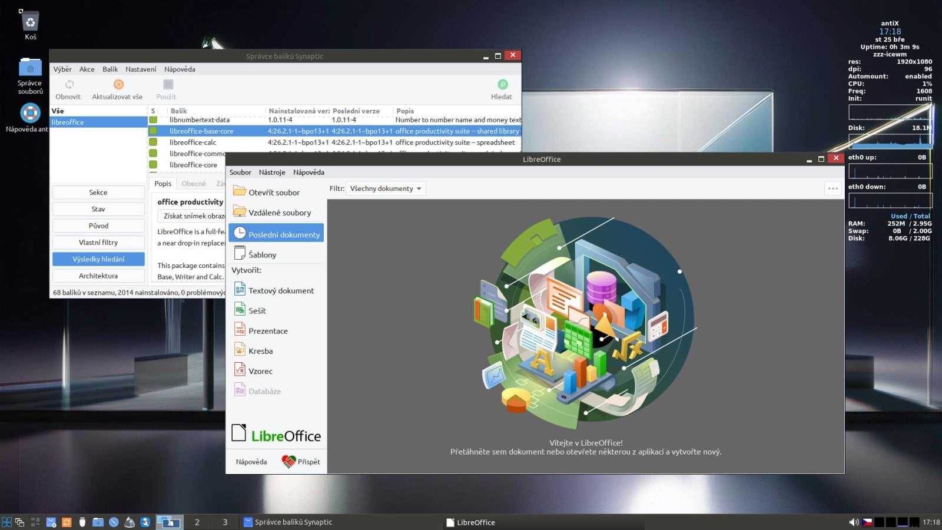
Task: Select workspace 3 on the taskbar
Action: click(x=225, y=522)
